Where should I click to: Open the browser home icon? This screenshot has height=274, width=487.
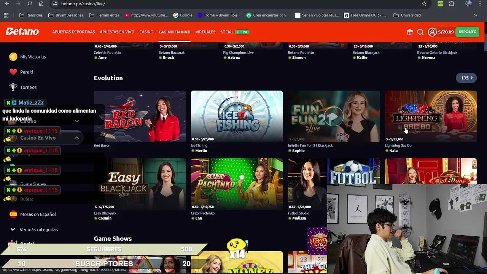(41, 4)
